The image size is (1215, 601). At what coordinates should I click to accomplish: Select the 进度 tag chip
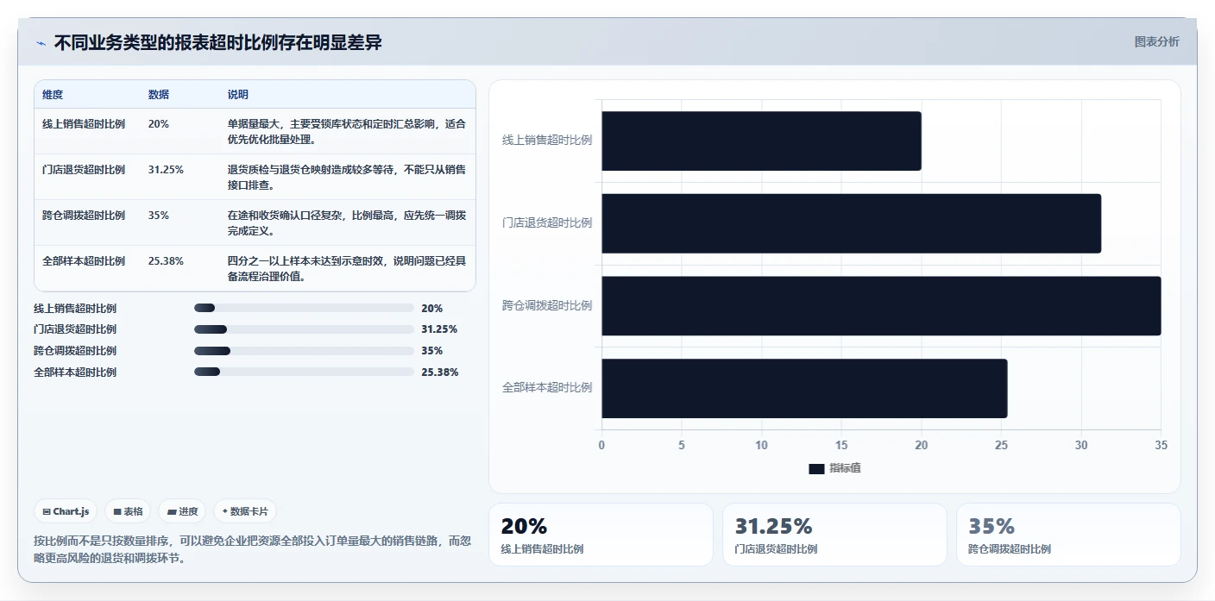click(x=182, y=511)
